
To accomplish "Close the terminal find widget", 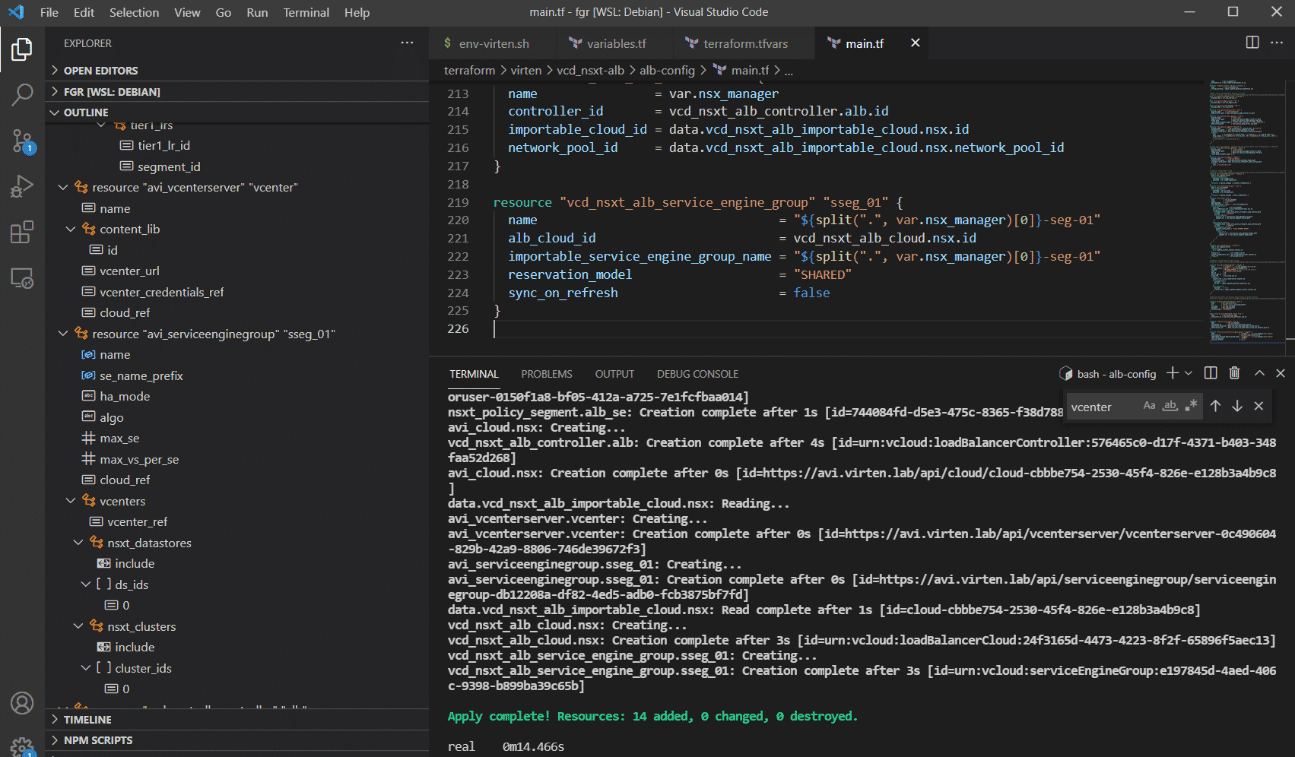I will pyautogui.click(x=1259, y=406).
